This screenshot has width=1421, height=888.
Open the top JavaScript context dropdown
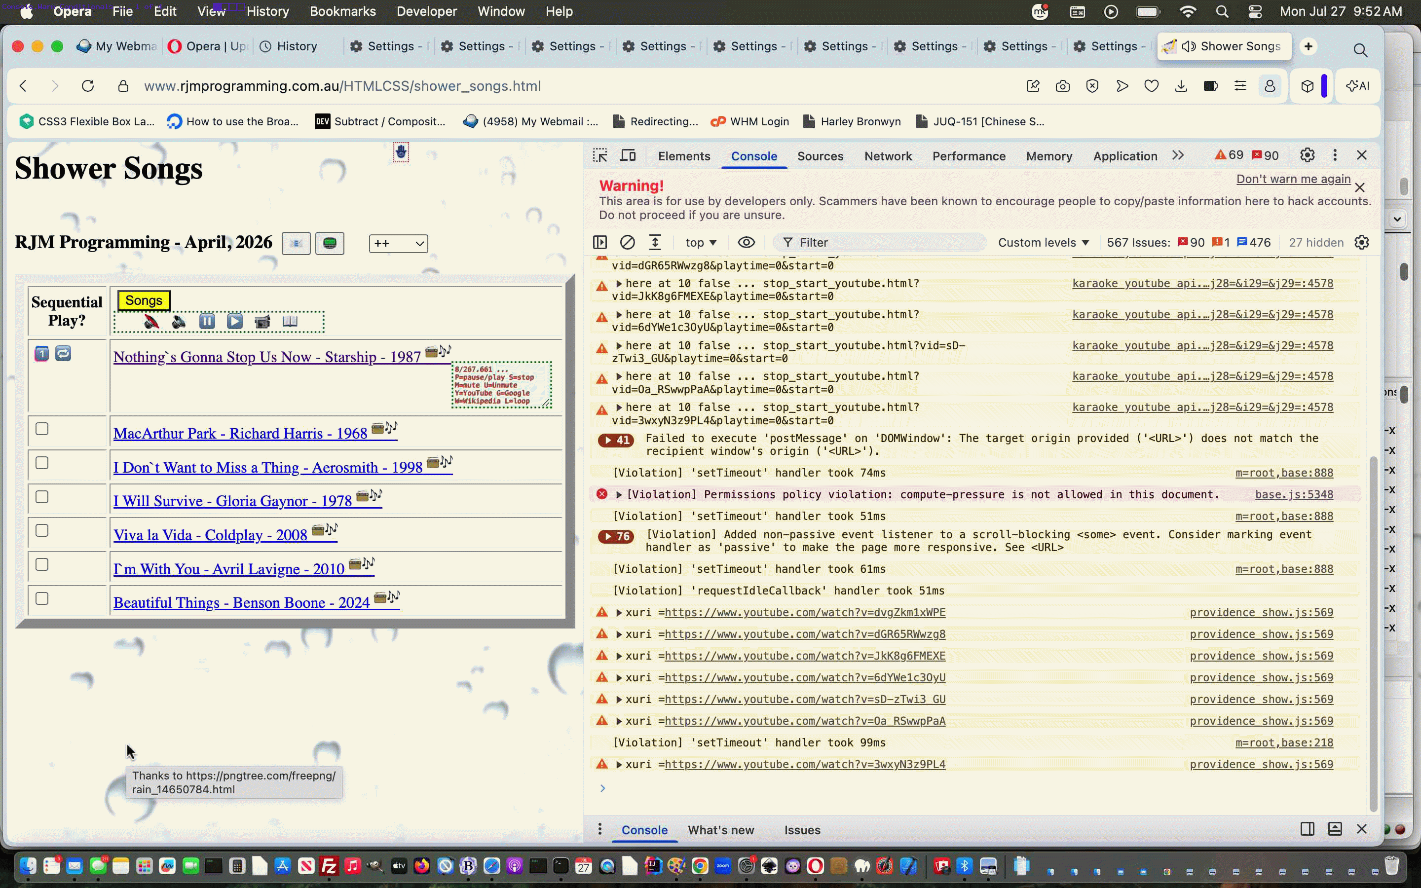[701, 243]
